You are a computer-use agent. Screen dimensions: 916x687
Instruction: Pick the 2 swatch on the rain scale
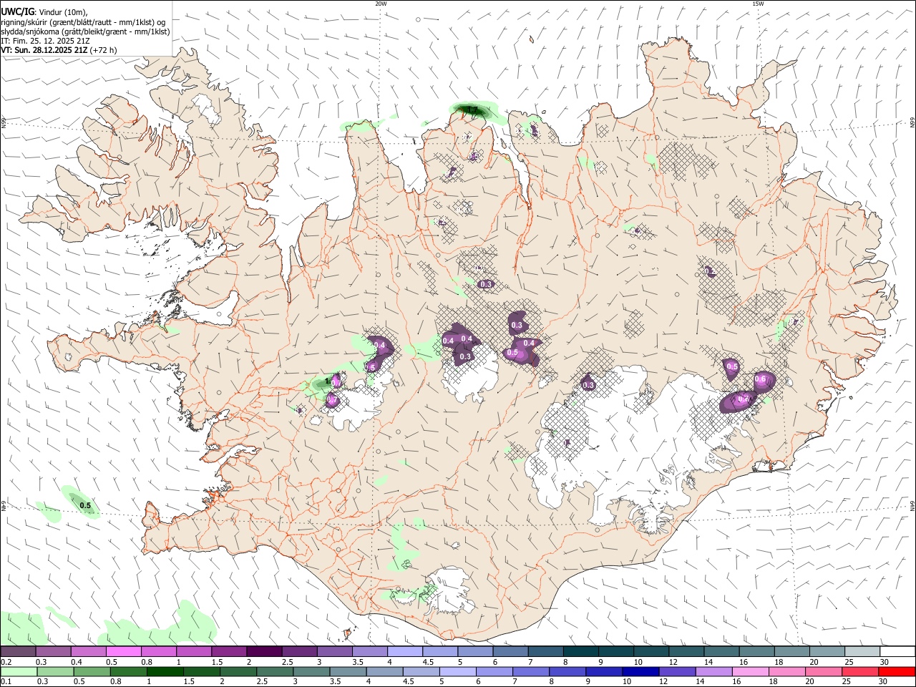238,671
